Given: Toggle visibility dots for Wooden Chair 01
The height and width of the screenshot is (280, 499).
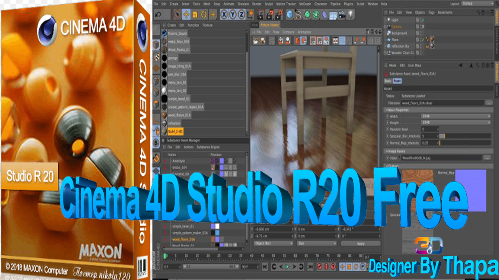Looking at the screenshot, I should tap(421, 53).
